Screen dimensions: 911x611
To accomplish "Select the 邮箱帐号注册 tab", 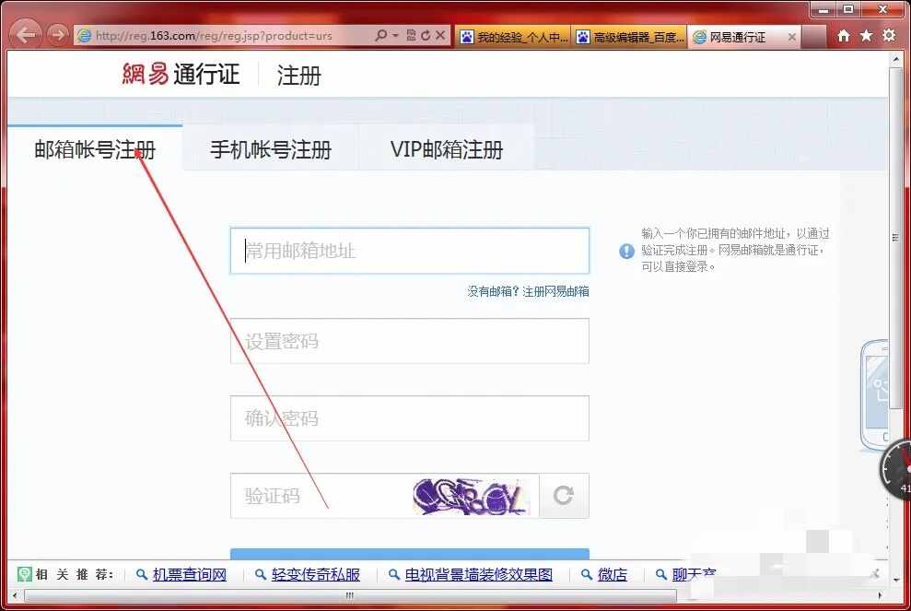I will (x=95, y=149).
